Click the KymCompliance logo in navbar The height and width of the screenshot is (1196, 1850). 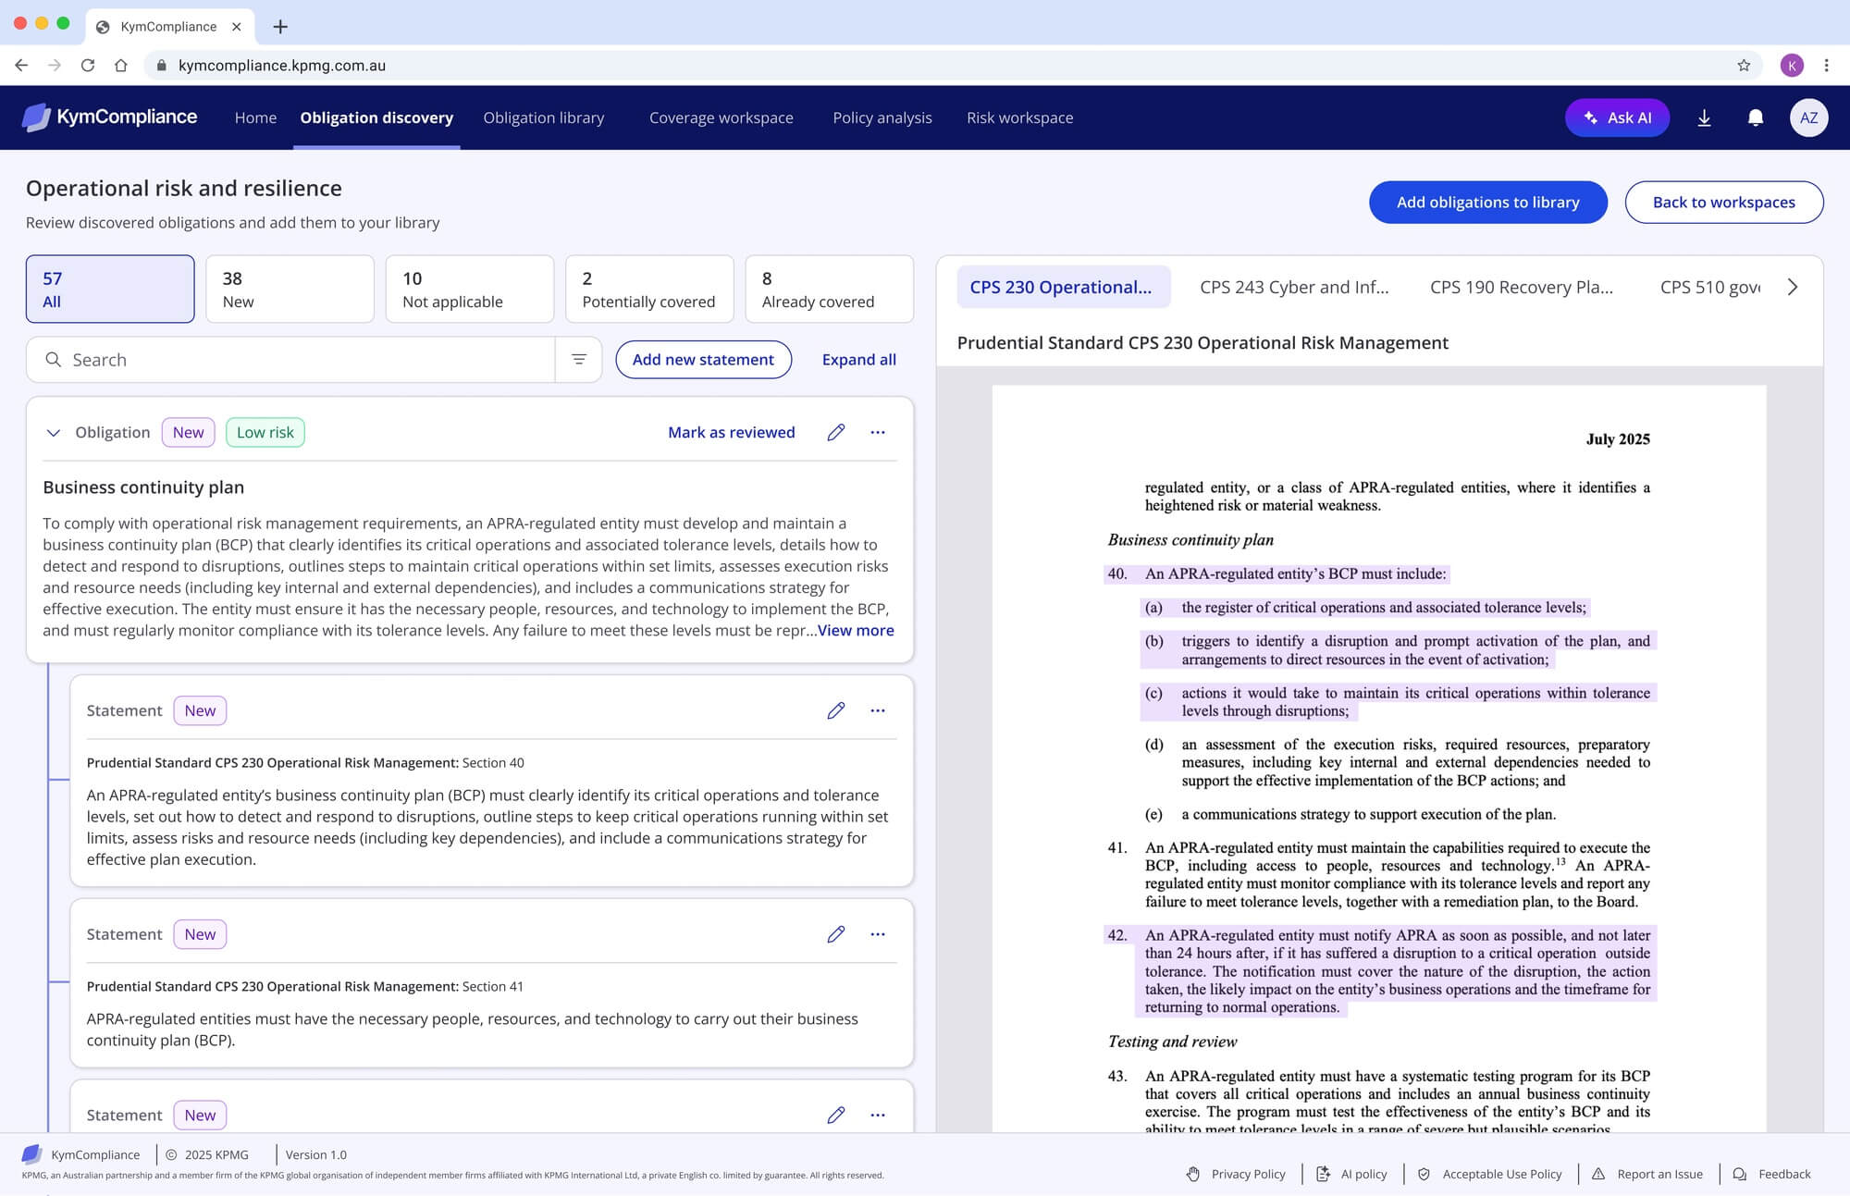109,117
